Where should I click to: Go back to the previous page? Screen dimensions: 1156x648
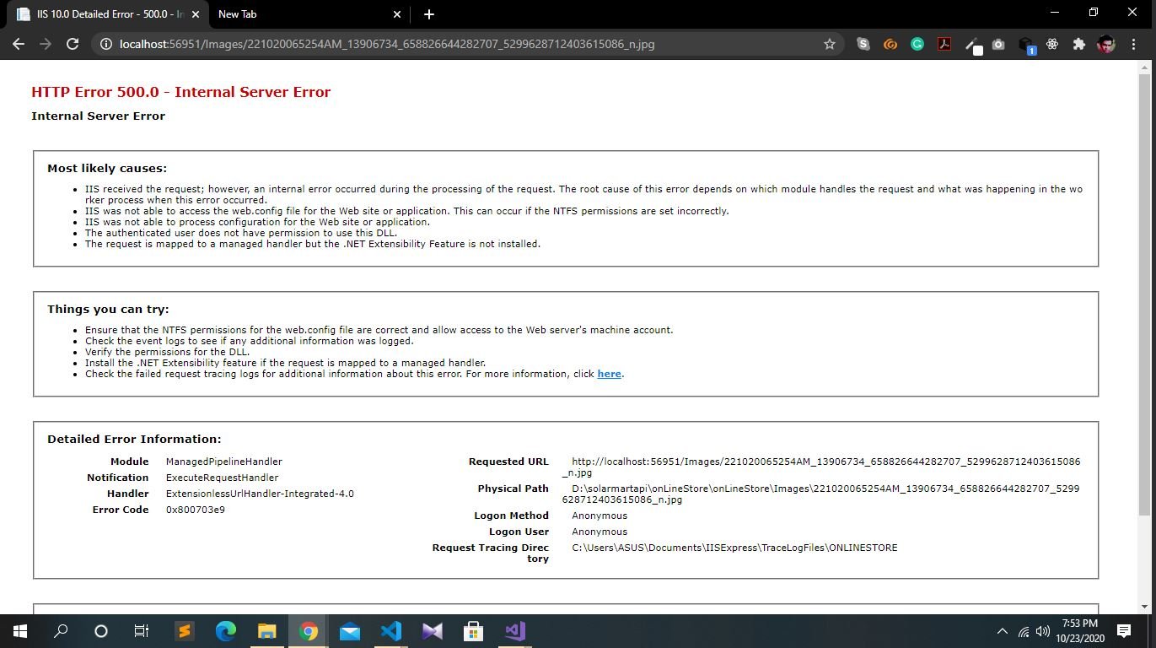tap(19, 44)
